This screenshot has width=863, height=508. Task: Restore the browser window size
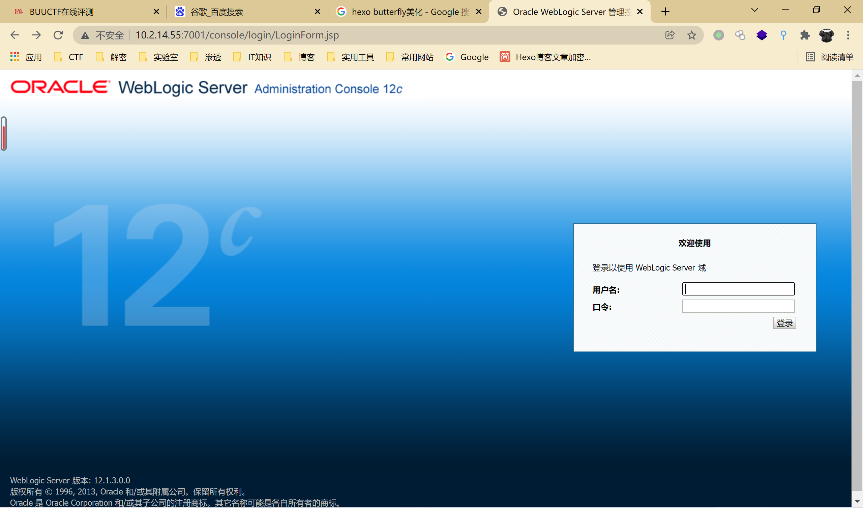coord(816,10)
